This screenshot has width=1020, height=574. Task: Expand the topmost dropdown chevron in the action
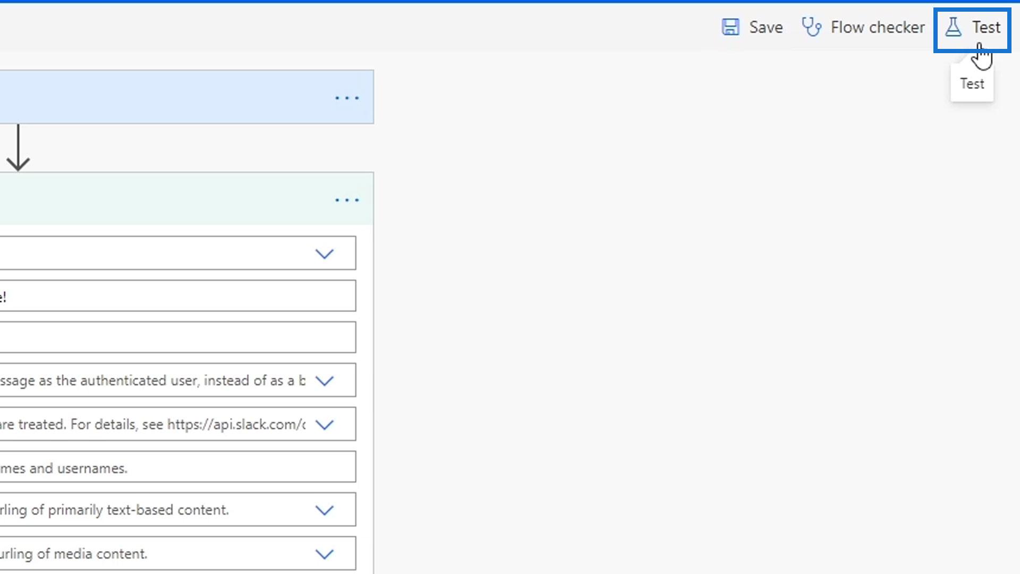[324, 254]
